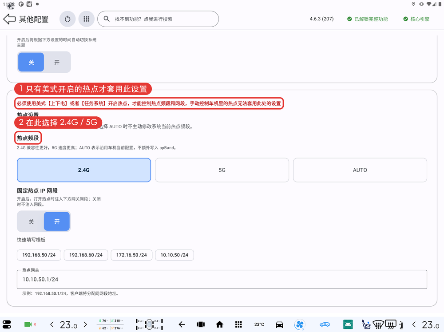Turn fixed hotspot IP segment on (开)
The image size is (444, 332).
coord(57,221)
